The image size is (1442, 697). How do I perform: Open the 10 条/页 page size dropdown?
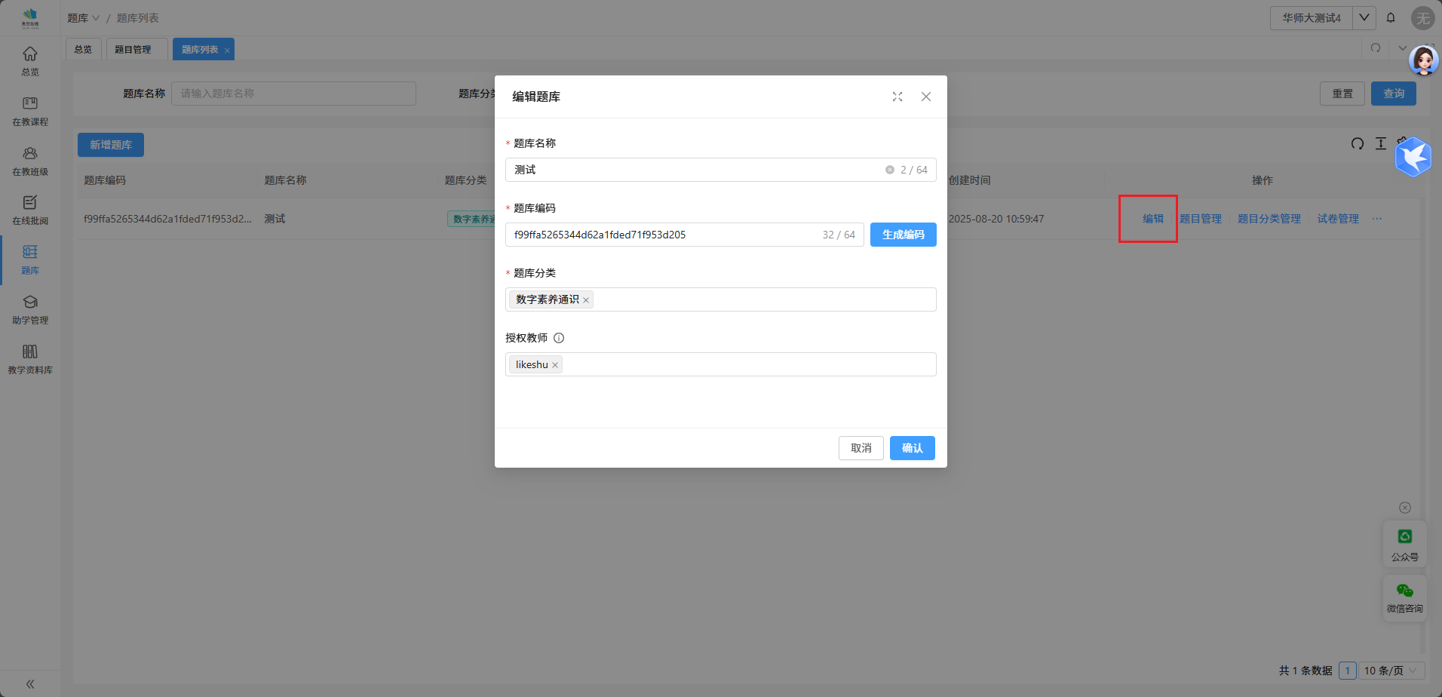click(x=1391, y=671)
